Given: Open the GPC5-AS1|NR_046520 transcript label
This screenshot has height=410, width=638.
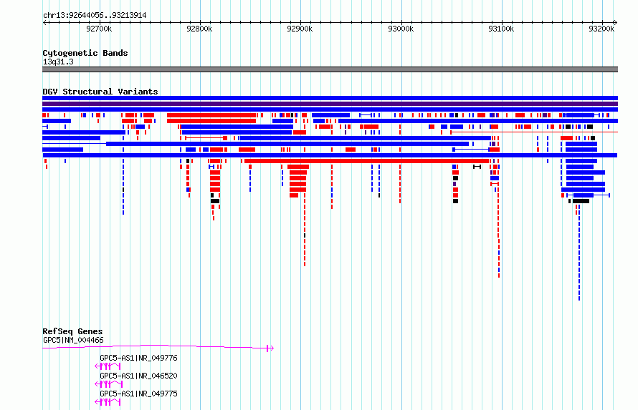Looking at the screenshot, I should pos(138,376).
